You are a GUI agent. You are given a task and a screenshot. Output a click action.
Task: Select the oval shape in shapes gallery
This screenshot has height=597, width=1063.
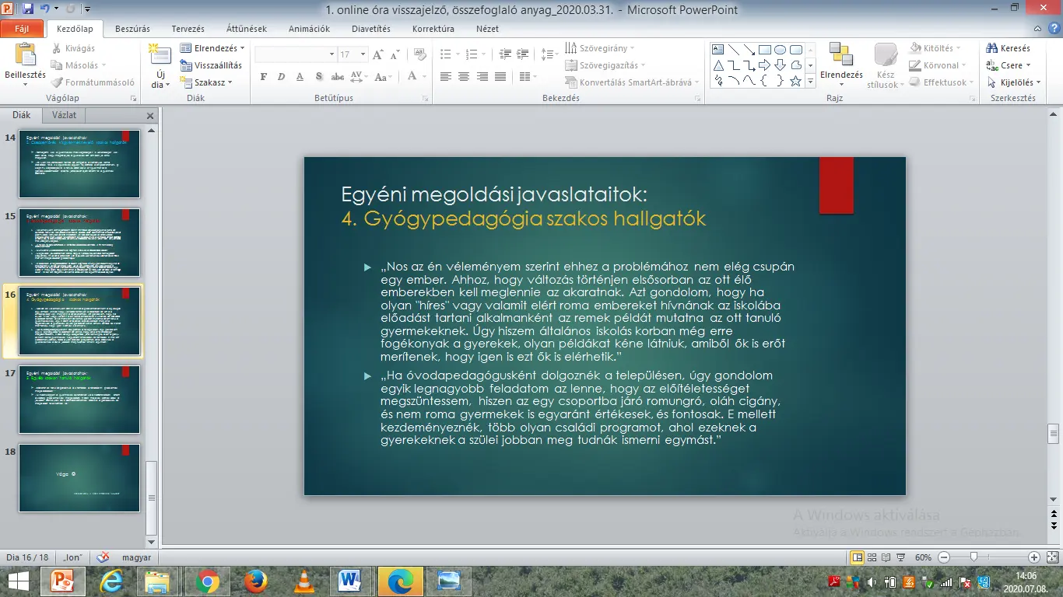click(x=780, y=50)
